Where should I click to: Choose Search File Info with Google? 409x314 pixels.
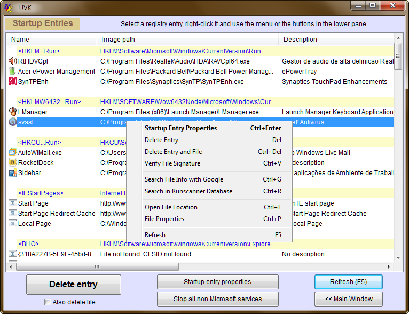(209, 179)
